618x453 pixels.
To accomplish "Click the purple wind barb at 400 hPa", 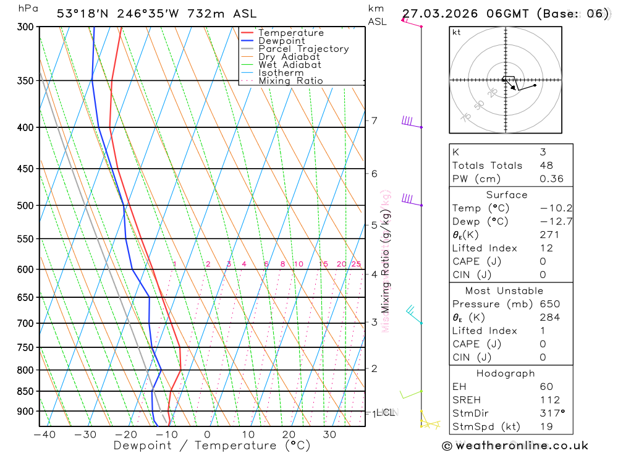I will point(412,122).
